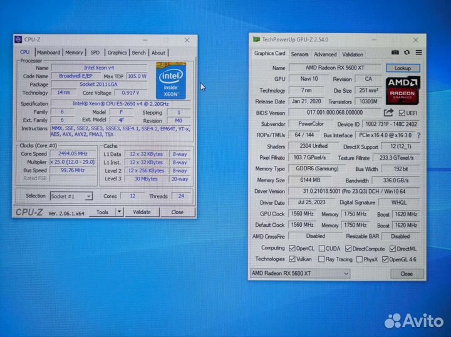Click the Core Speed value 2494.05 MHz
The height and width of the screenshot is (337, 451).
coord(73,153)
